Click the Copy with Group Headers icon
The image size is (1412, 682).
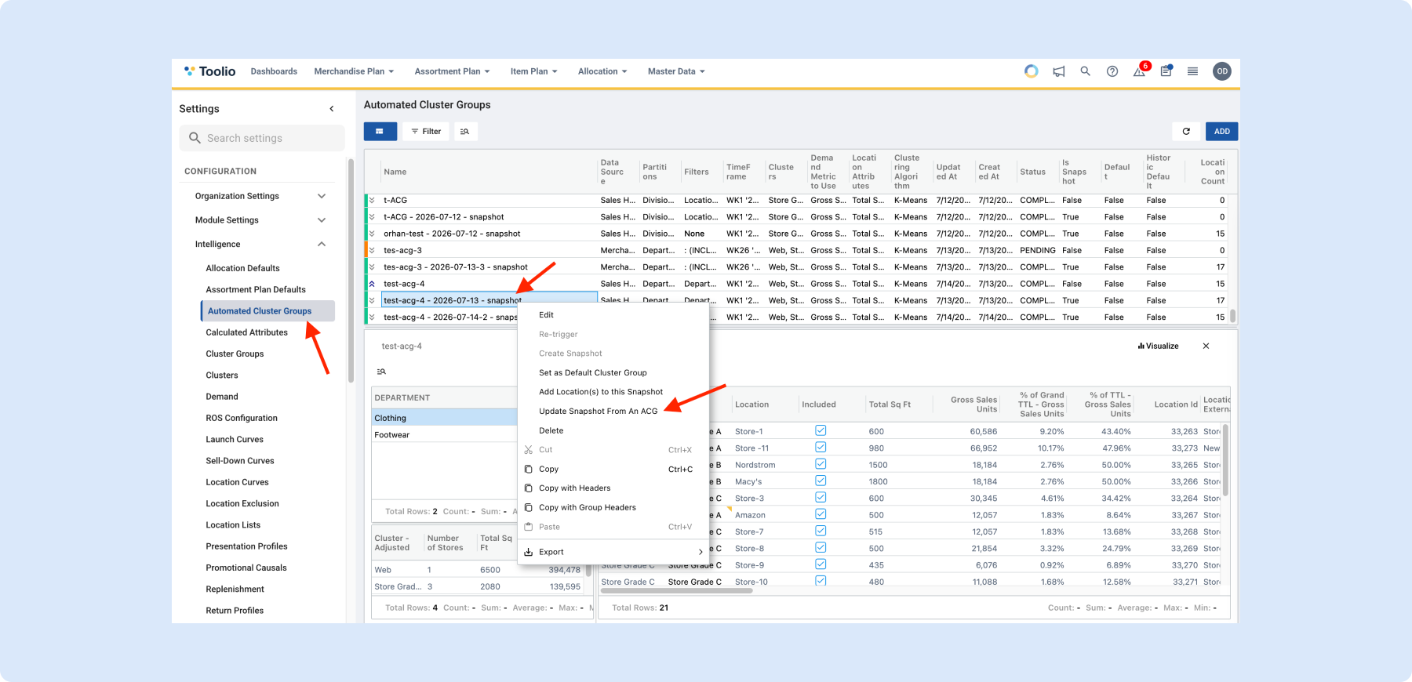(x=529, y=507)
